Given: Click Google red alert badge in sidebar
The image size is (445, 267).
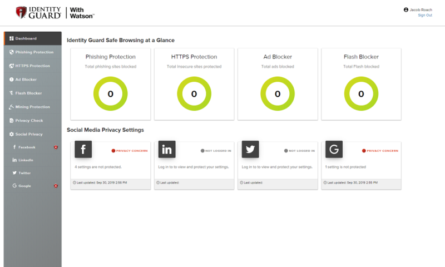Looking at the screenshot, I should [x=56, y=186].
